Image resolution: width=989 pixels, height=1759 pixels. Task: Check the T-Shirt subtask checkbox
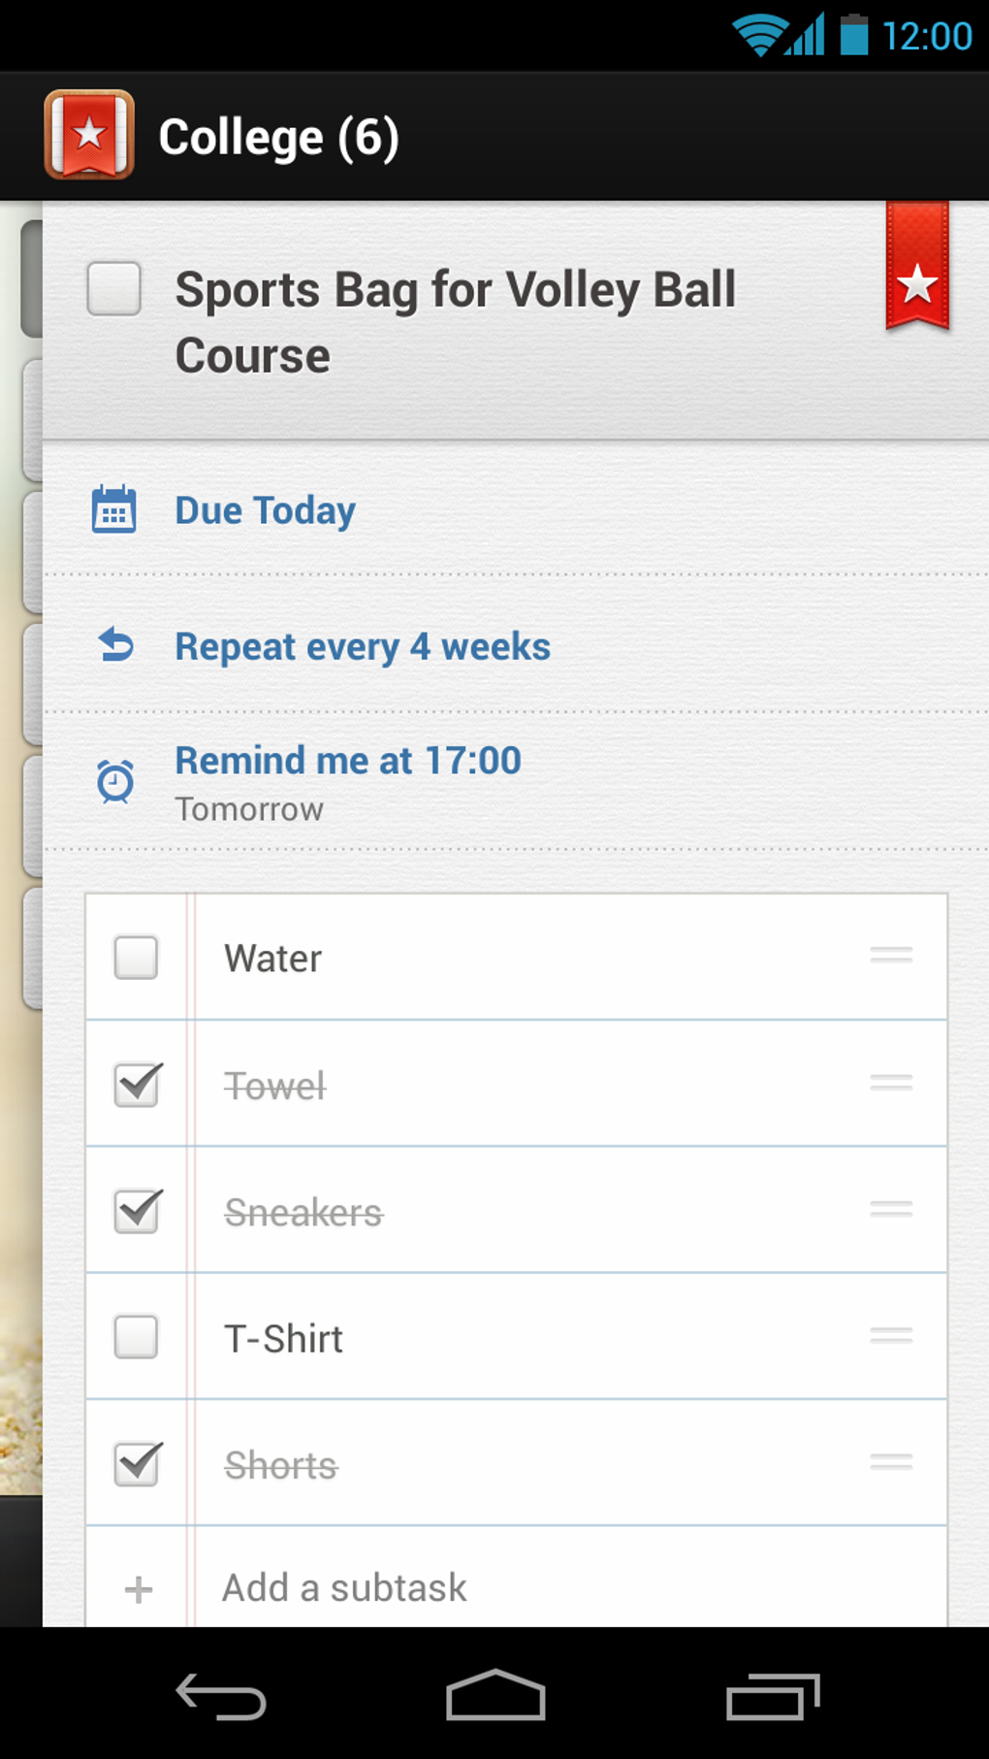pos(136,1337)
